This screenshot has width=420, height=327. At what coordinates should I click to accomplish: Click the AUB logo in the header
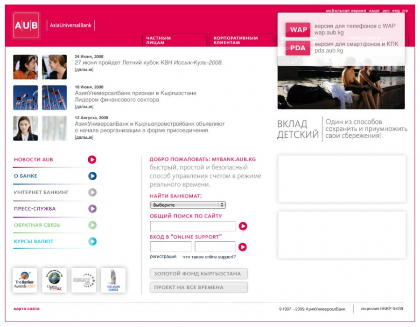tap(26, 26)
